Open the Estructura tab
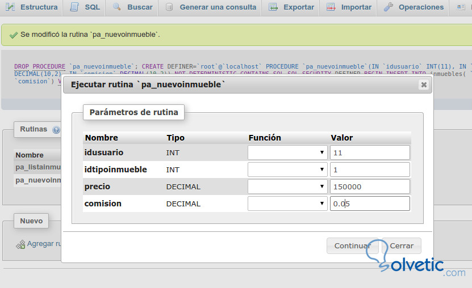Image resolution: width=472 pixels, height=288 pixels. [31, 7]
